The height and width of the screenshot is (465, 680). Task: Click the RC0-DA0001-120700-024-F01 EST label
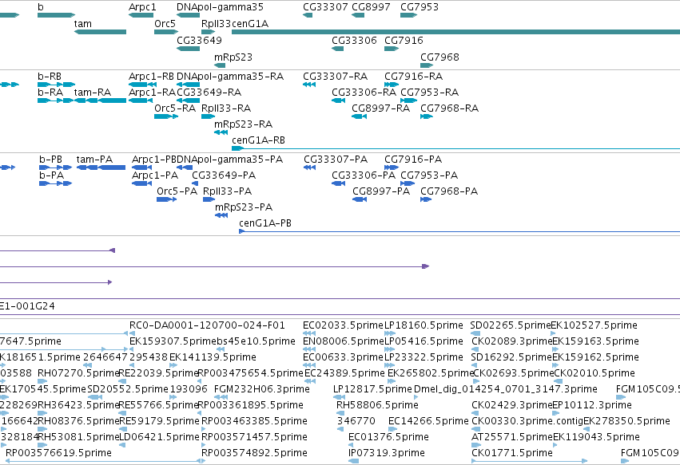coord(207,325)
